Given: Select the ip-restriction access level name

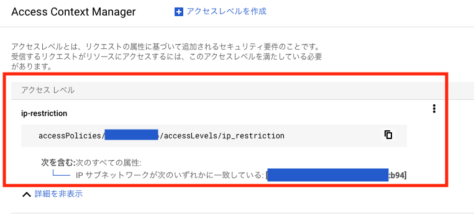Looking at the screenshot, I should pyautogui.click(x=44, y=113).
